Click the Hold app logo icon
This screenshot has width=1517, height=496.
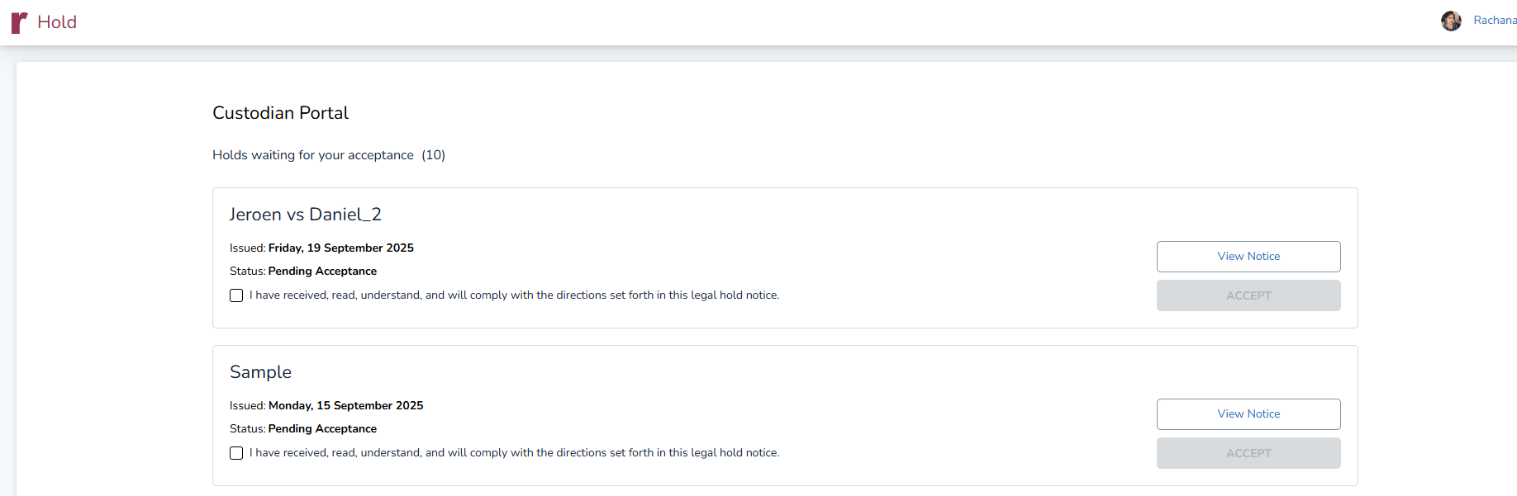(19, 22)
